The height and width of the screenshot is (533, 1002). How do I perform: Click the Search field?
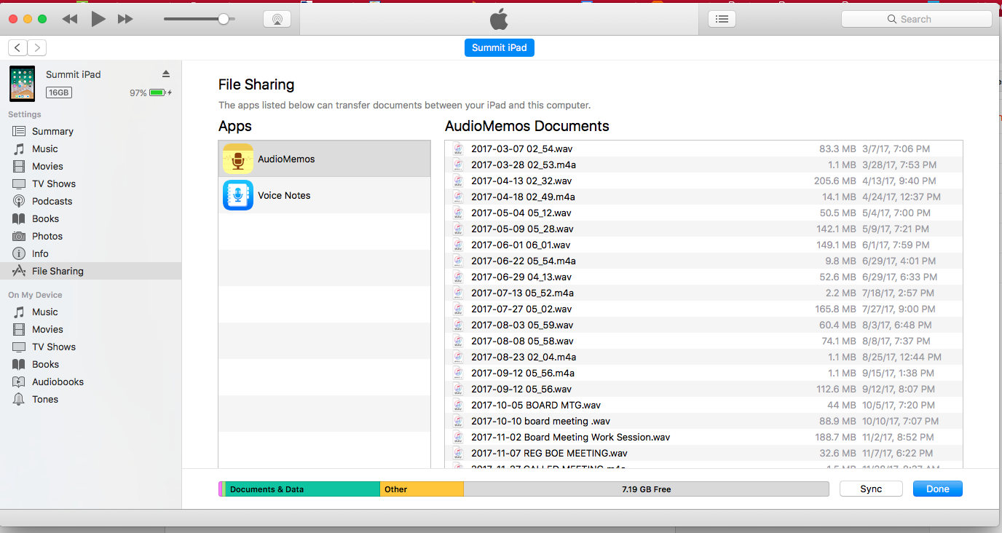pos(916,20)
